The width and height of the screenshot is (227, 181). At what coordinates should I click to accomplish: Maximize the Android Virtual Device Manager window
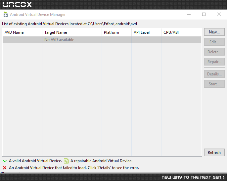point(204,14)
